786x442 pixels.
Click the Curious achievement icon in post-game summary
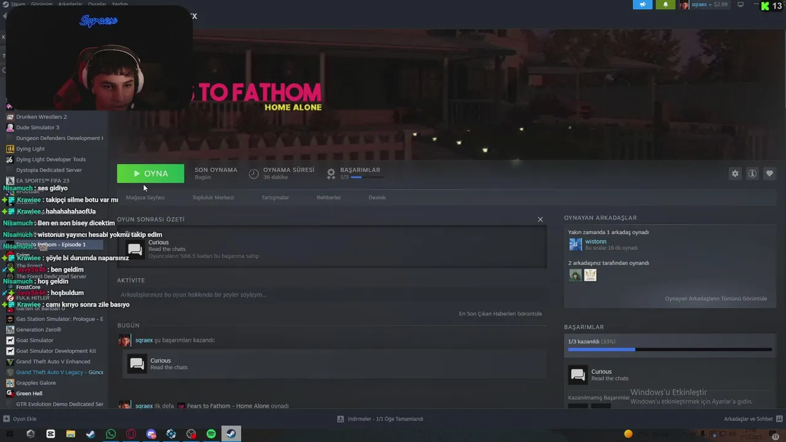(x=135, y=249)
